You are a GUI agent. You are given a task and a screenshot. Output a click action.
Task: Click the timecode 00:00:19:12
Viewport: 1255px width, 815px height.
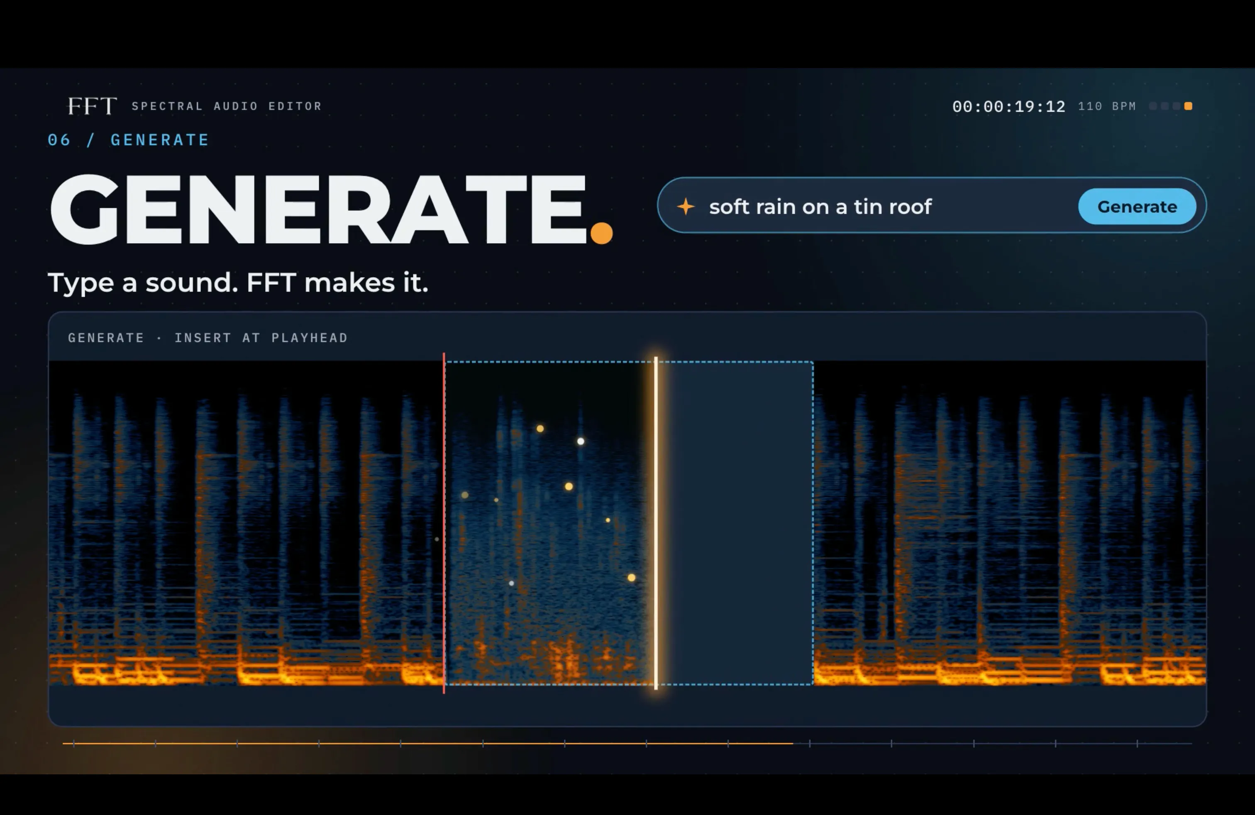tap(1008, 107)
